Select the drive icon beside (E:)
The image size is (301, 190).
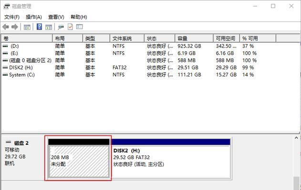5,53
